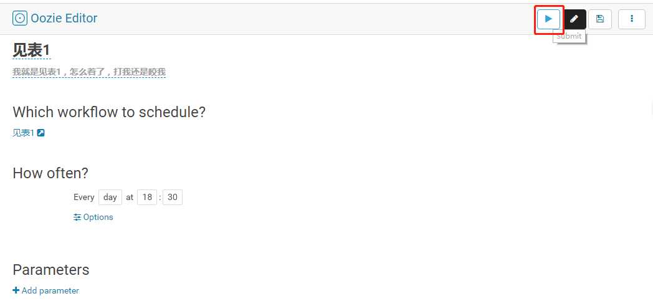Open the 见表1 workflow link
The width and height of the screenshot is (653, 301).
[23, 133]
